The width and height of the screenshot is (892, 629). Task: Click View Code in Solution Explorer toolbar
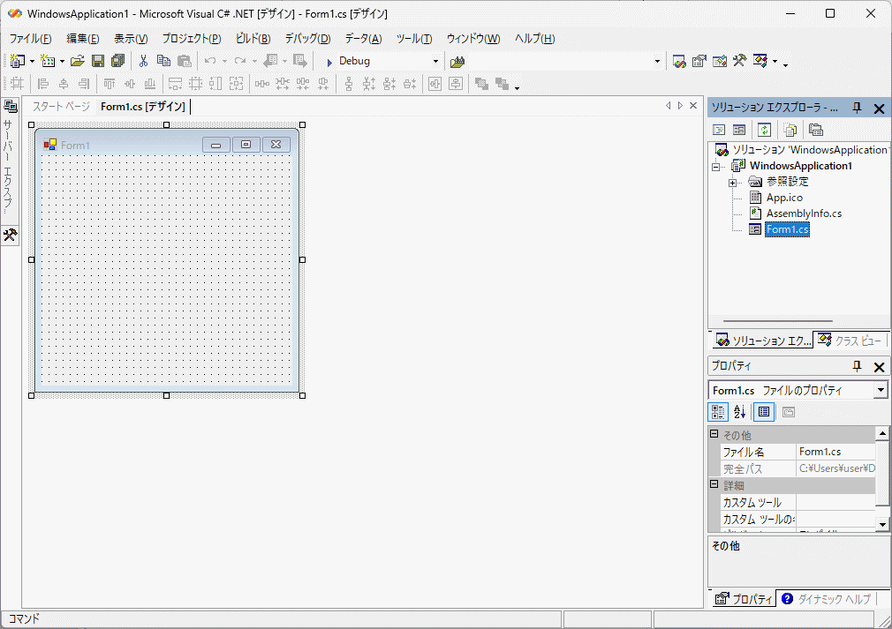tap(719, 130)
